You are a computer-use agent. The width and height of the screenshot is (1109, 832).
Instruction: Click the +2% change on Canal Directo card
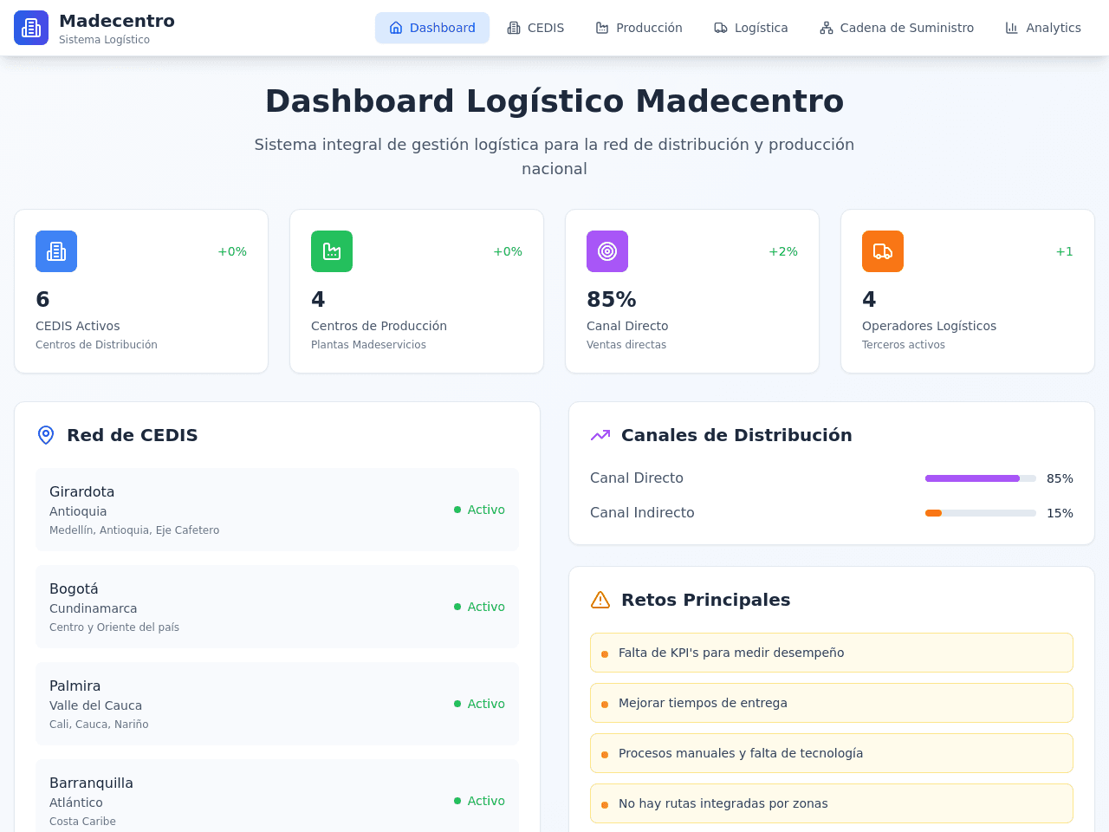click(x=783, y=251)
